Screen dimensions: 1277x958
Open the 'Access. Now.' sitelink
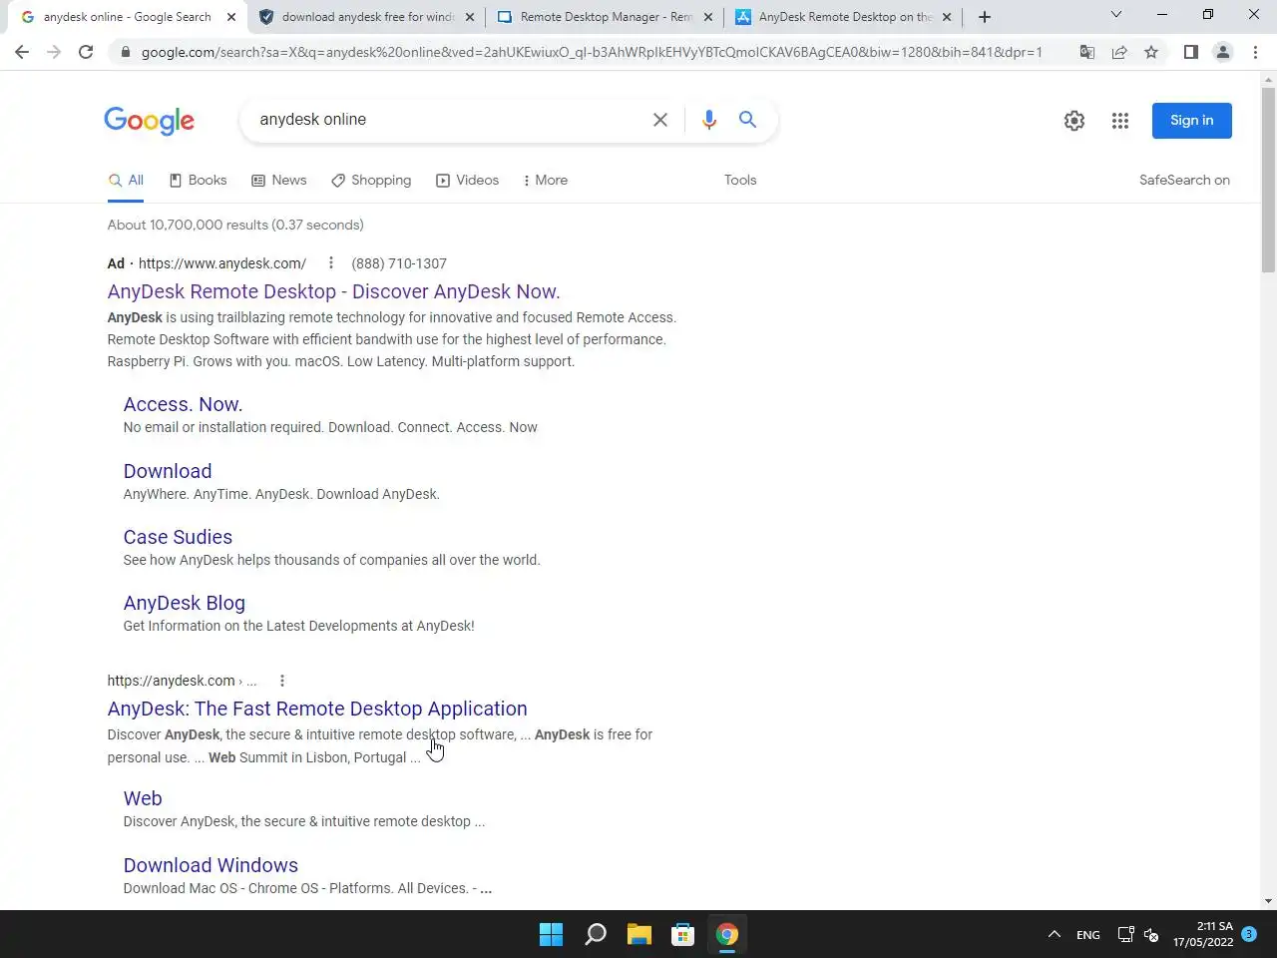[x=183, y=404]
